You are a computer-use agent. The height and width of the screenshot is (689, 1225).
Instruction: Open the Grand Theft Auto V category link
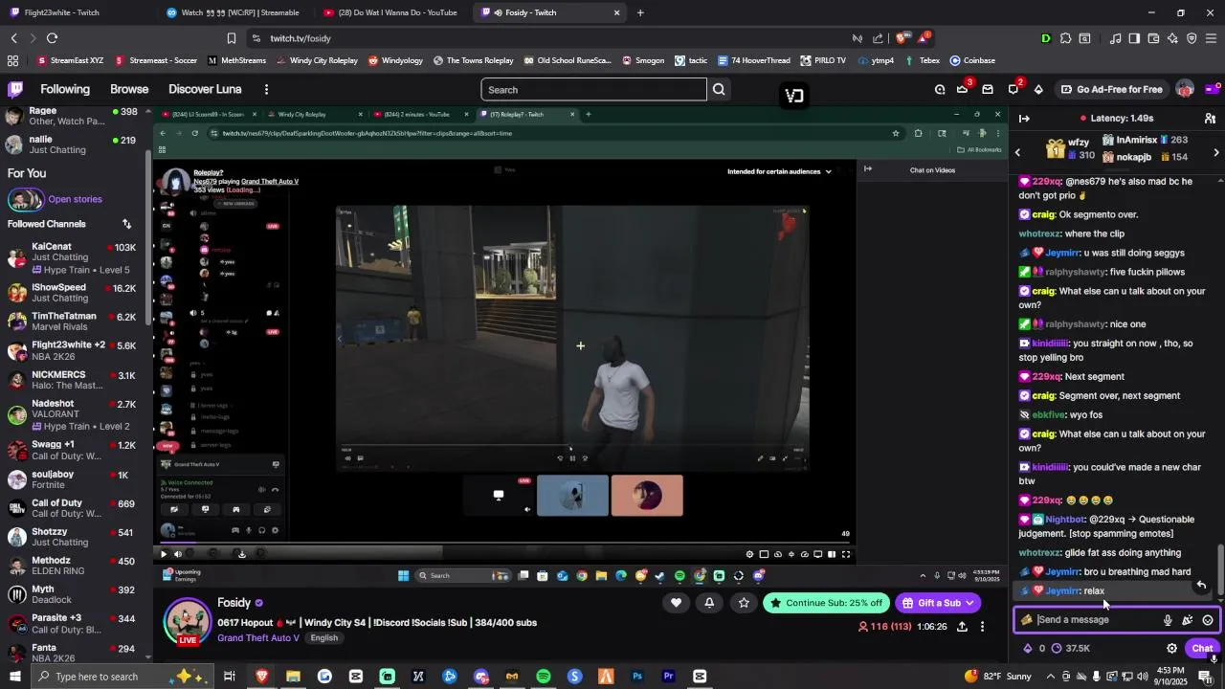(x=257, y=638)
